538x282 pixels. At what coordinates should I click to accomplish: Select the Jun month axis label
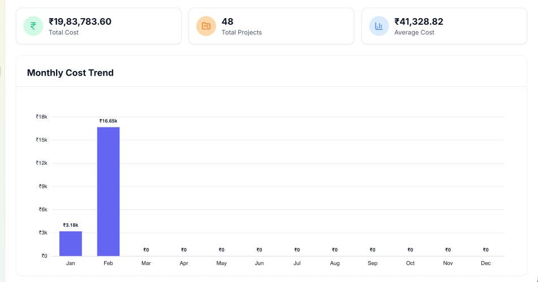point(259,263)
